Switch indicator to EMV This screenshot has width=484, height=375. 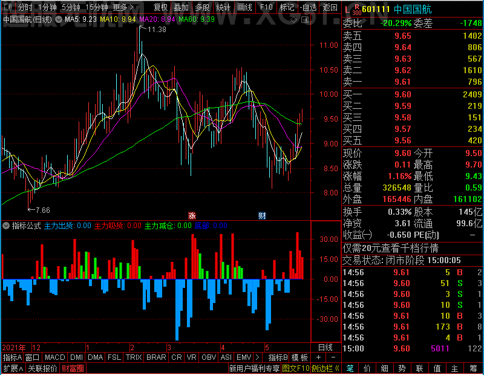244,357
